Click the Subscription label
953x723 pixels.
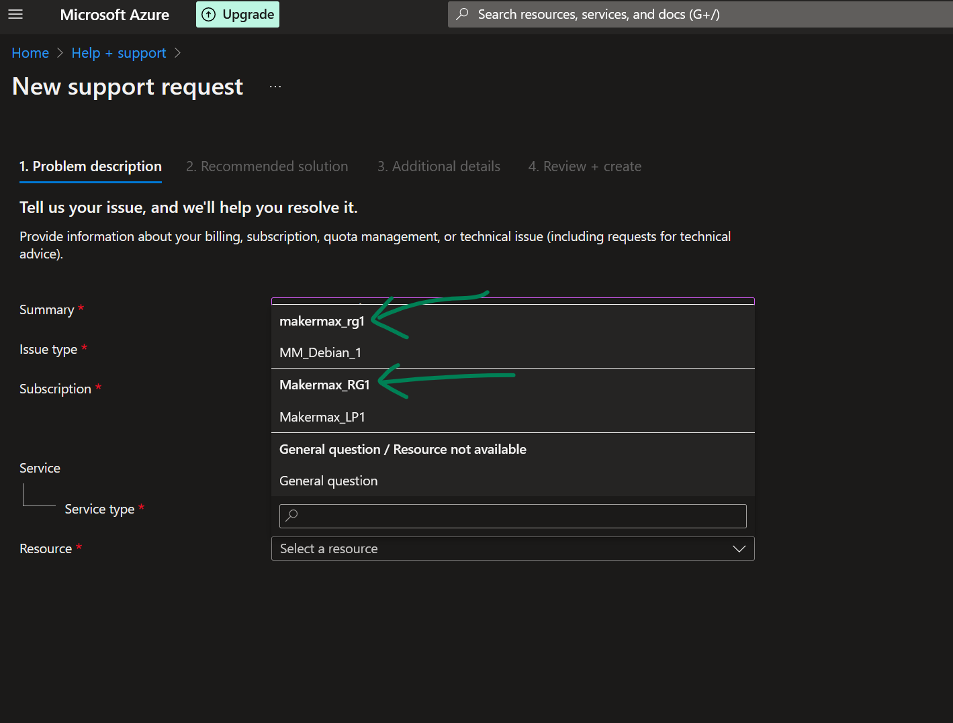(55, 389)
